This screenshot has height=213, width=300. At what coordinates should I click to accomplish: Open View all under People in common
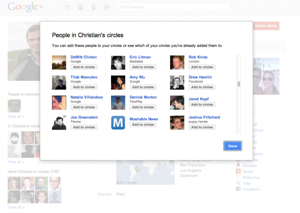(x=16, y=116)
